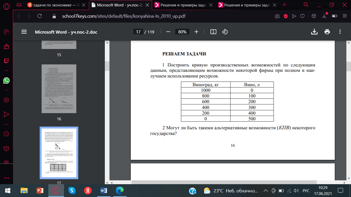The width and height of the screenshot is (351, 197).
Task: Reload the current page
Action: coord(40,16)
